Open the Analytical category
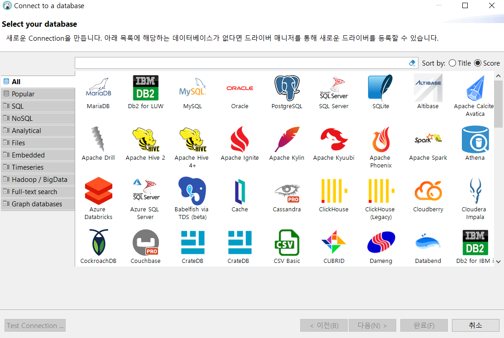The height and width of the screenshot is (338, 504). (x=38, y=130)
